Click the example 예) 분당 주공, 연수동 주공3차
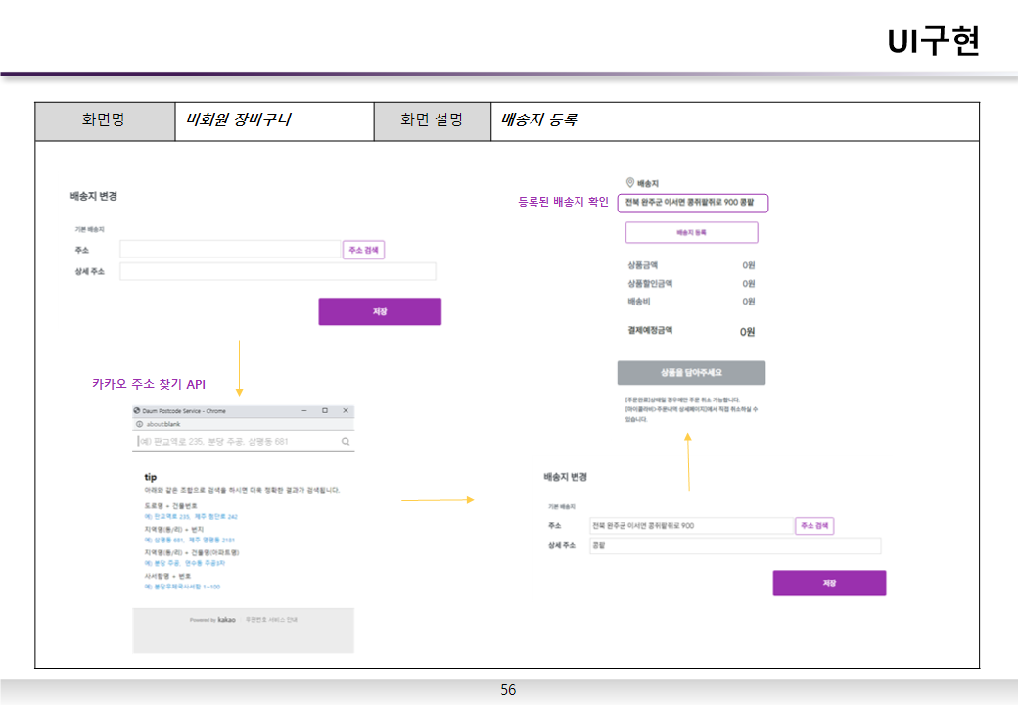Image resolution: width=1018 pixels, height=705 pixels. coord(185,563)
